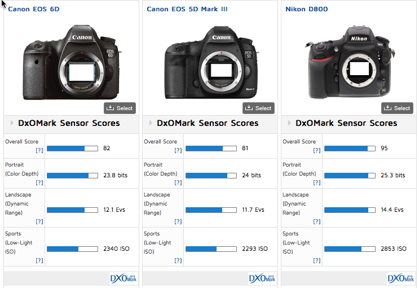The image size is (419, 288).
Task: Open Sports Low-Light ISO help for EOS 6D
Action: pyautogui.click(x=39, y=260)
